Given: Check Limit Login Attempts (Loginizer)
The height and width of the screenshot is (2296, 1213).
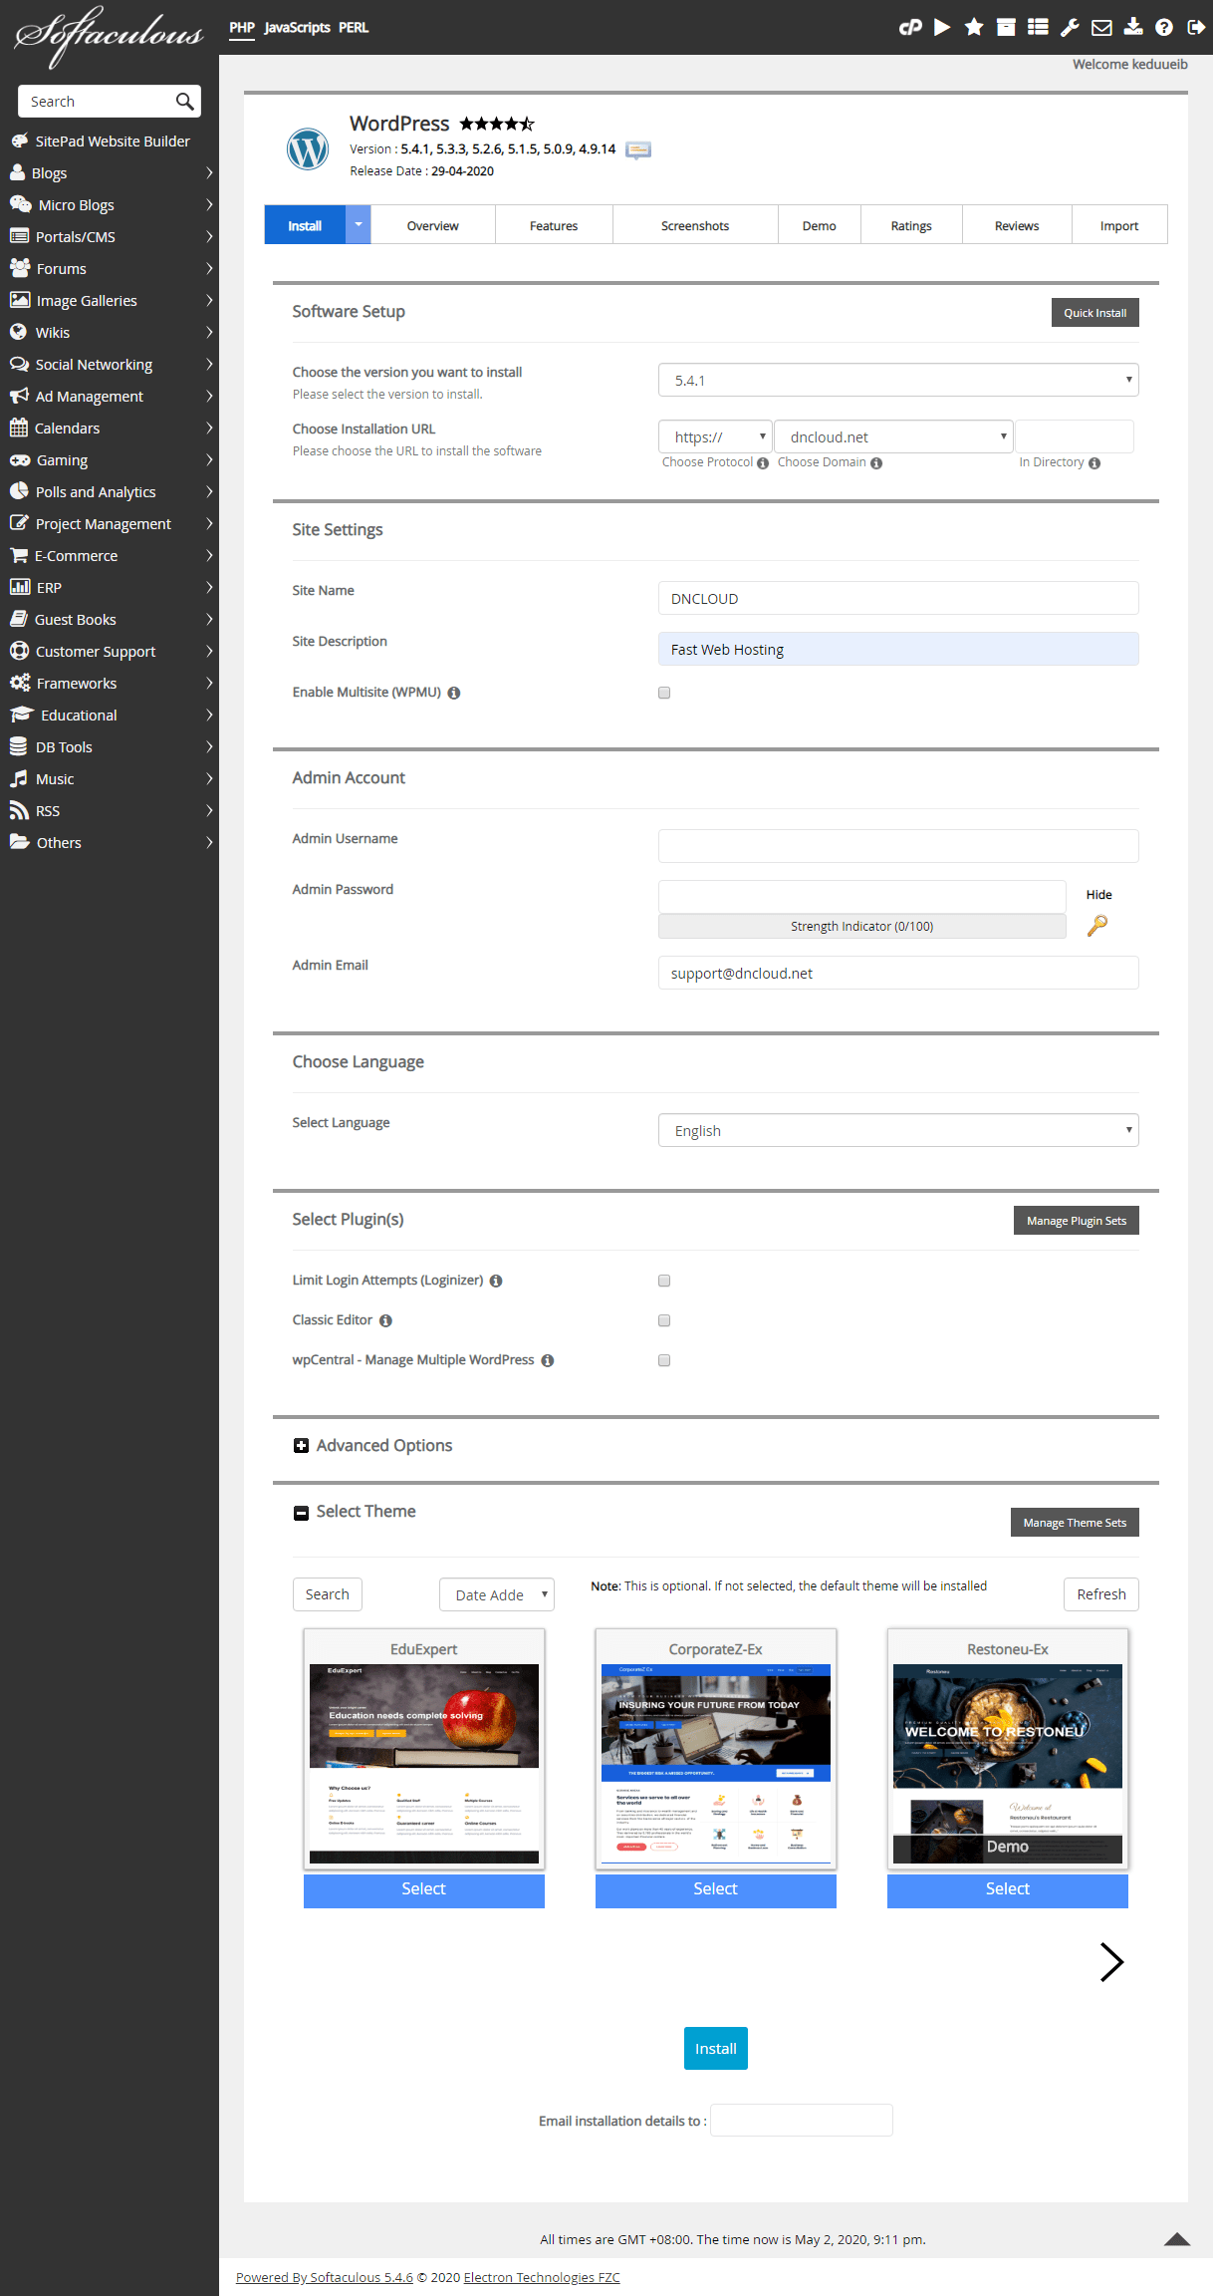Looking at the screenshot, I should 664,1281.
